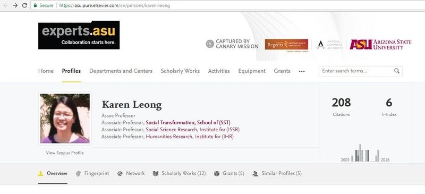Go back with the browser back arrow
The height and width of the screenshot is (194, 425).
coord(6,5)
